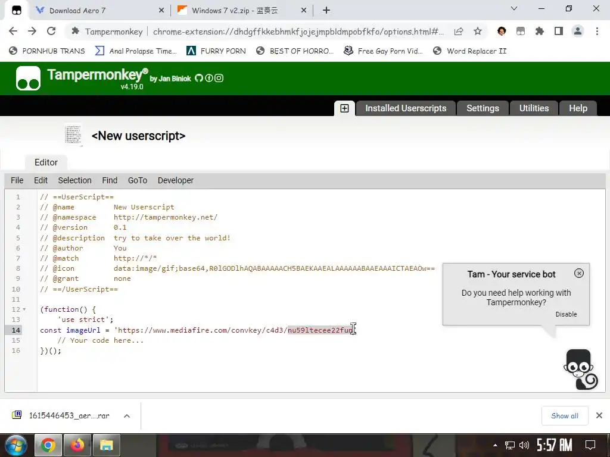
Task: Click the '// Your code here...' comment line
Action: point(100,340)
